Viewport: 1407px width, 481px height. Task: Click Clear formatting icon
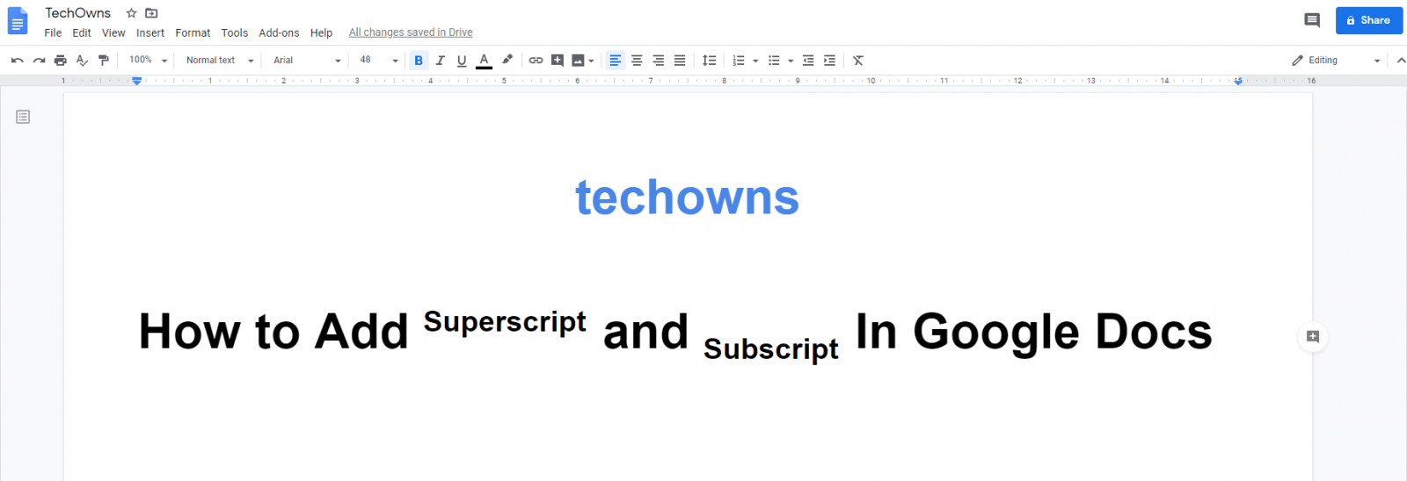(x=858, y=61)
